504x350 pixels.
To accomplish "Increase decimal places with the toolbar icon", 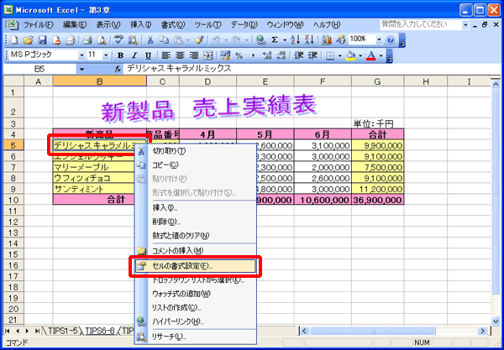I will coord(267,56).
